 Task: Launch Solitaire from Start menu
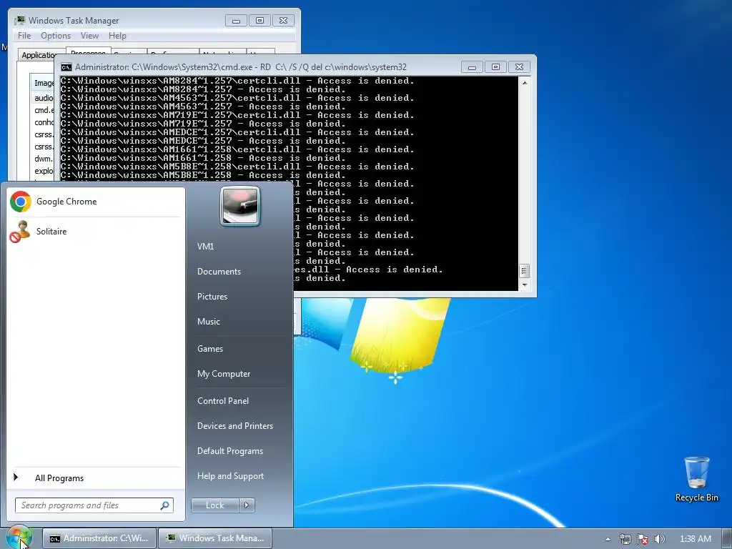(x=96, y=232)
